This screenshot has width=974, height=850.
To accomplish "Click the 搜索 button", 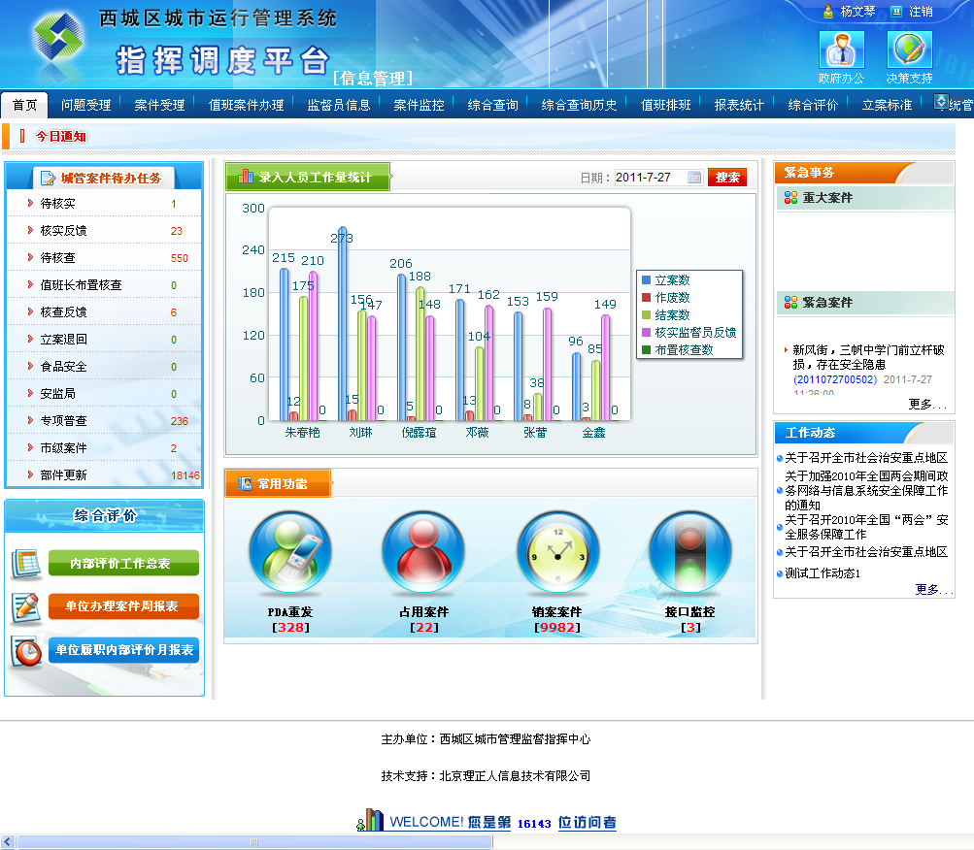I will [x=727, y=178].
